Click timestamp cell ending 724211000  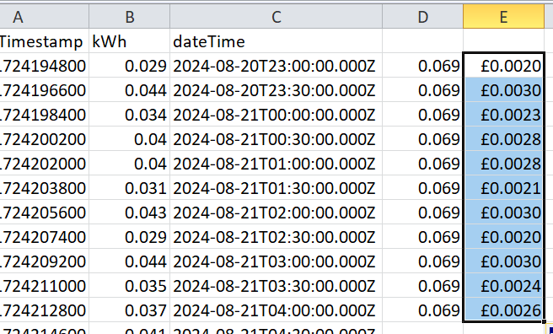[44, 286]
